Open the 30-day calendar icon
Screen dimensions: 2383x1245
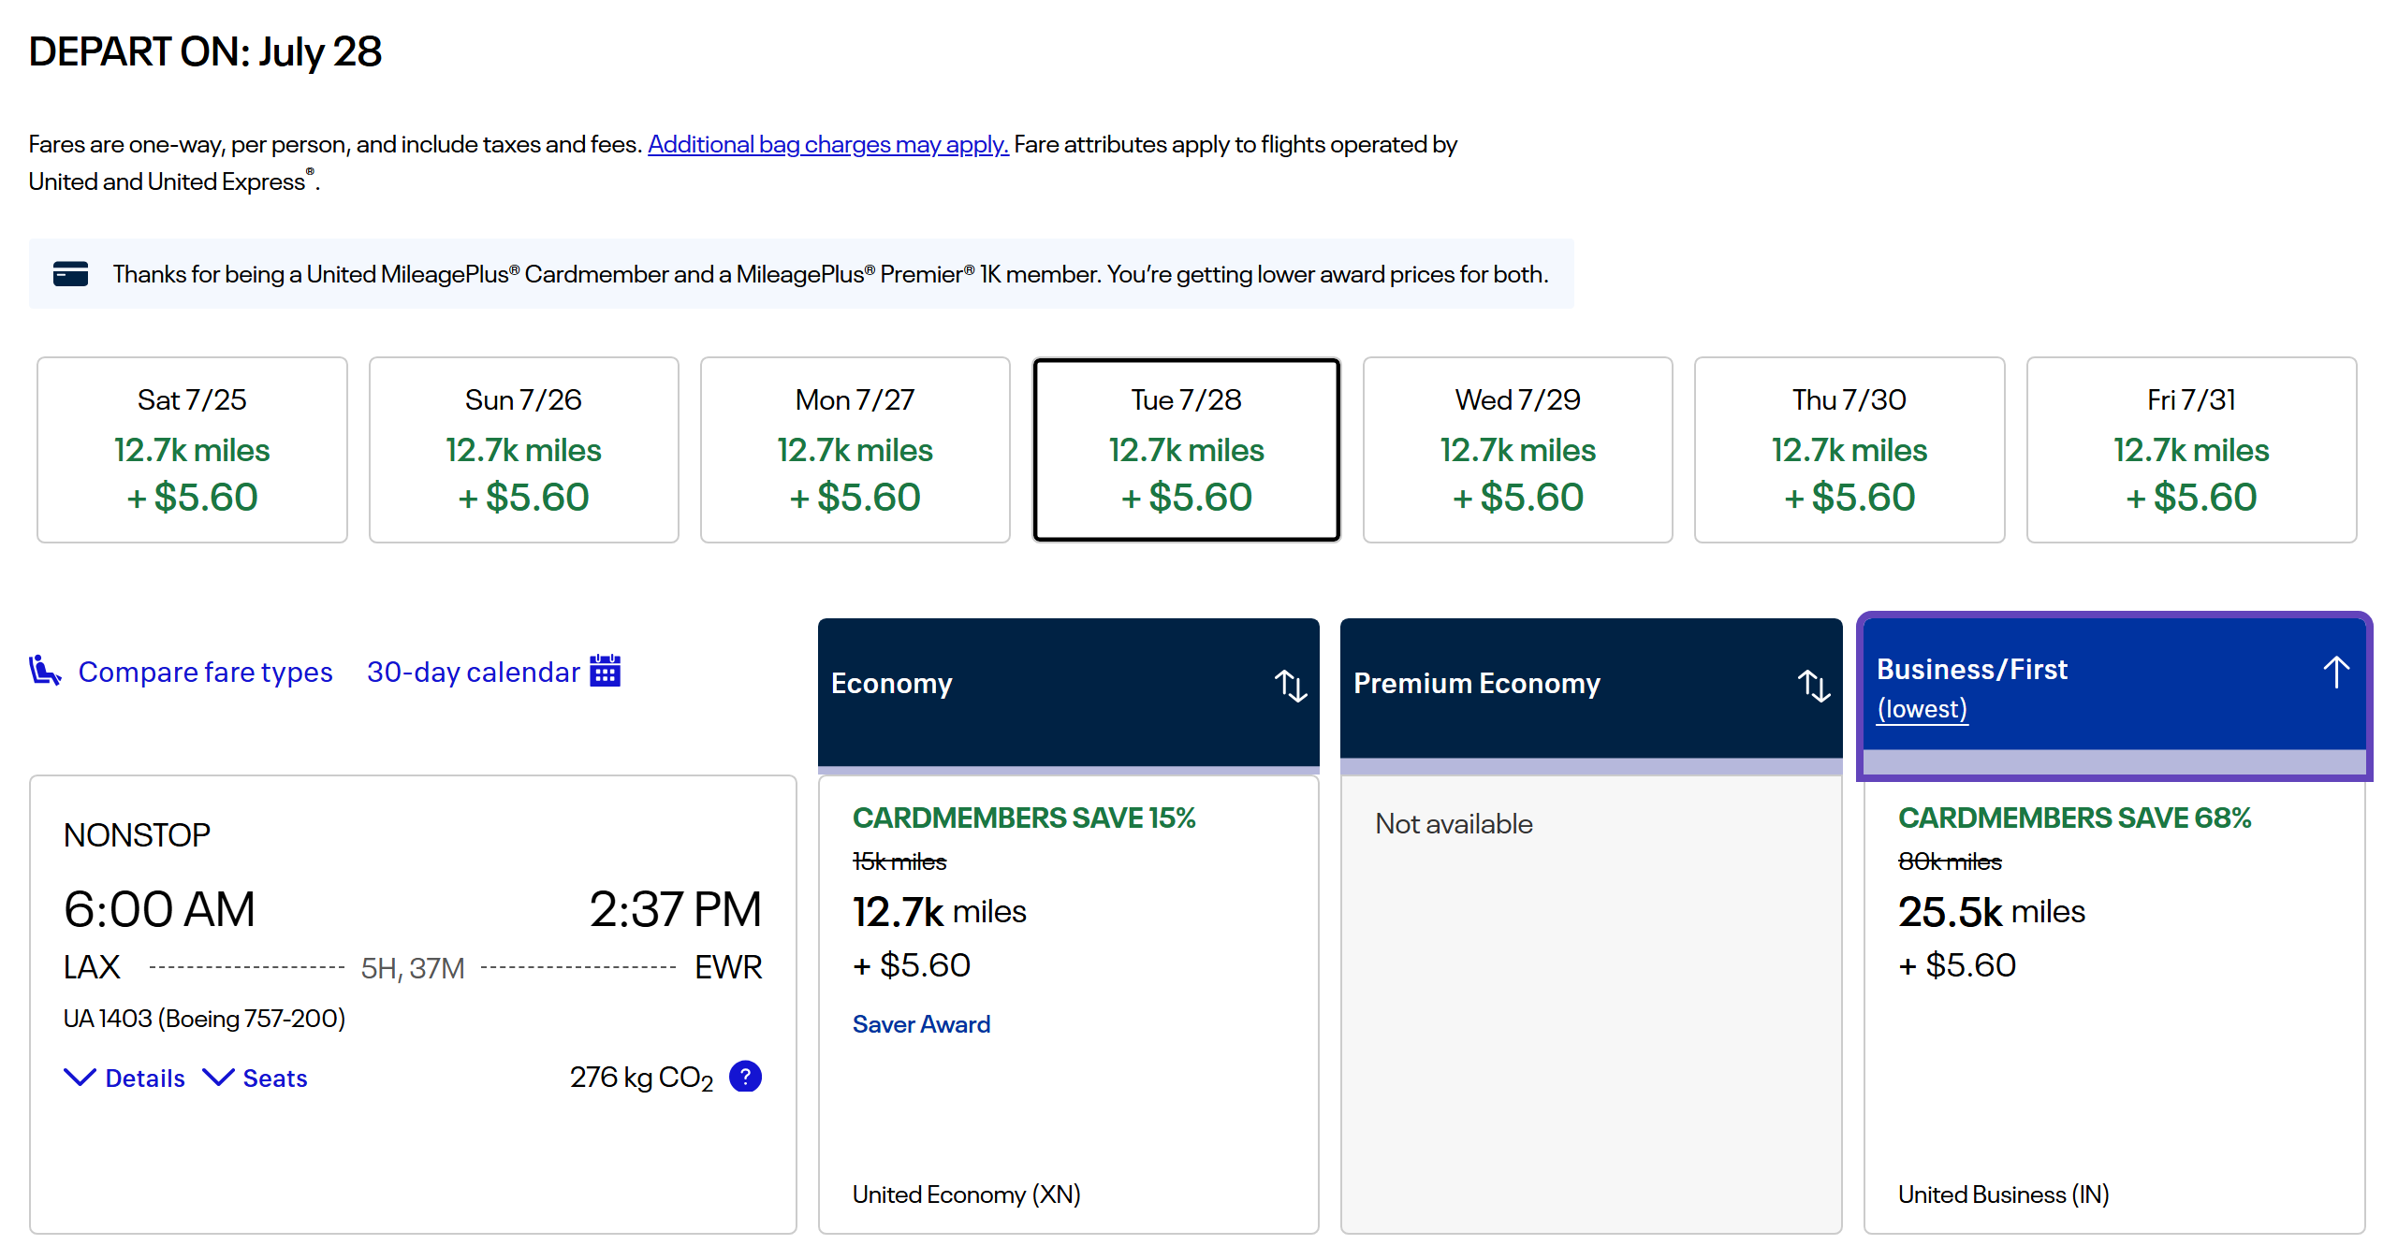(x=605, y=671)
